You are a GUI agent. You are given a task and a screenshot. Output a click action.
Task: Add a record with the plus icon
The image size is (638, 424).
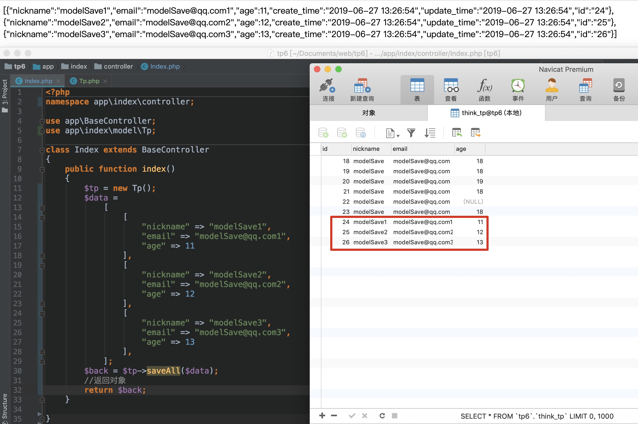pos(322,415)
